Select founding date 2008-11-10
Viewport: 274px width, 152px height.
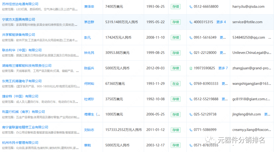pos(156,37)
